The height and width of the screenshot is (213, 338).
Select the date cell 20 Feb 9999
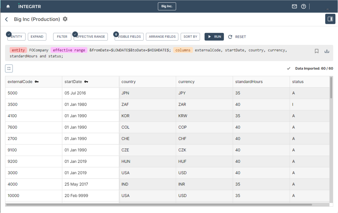[x=91, y=196]
